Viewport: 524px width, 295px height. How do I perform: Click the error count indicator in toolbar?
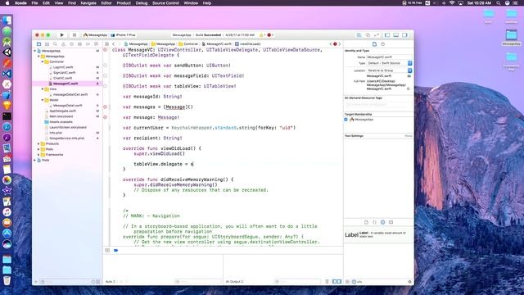pyautogui.click(x=270, y=35)
